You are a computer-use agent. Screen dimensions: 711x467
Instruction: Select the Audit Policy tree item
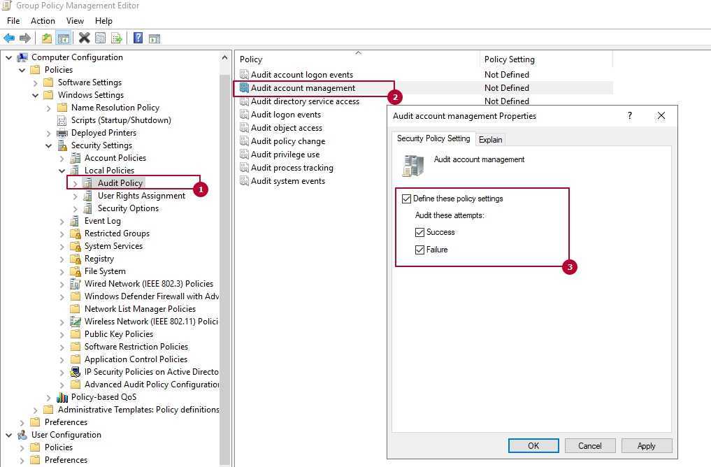pyautogui.click(x=120, y=183)
